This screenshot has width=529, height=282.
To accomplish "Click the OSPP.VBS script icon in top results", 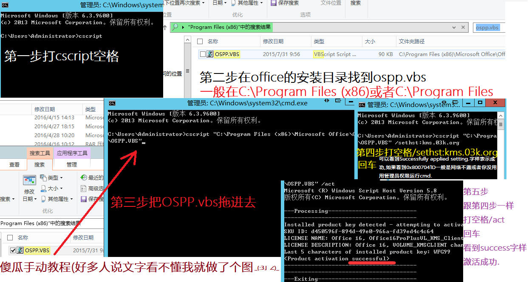I will click(209, 54).
